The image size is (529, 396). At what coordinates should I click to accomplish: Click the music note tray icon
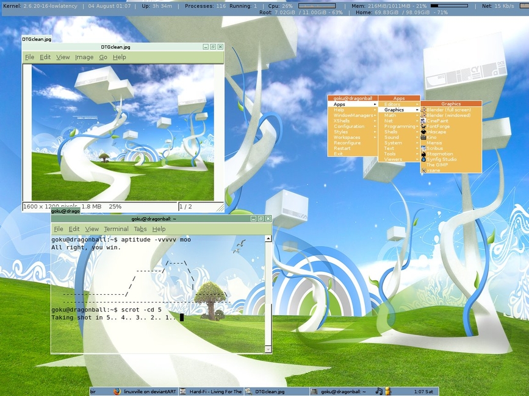pyautogui.click(x=379, y=391)
